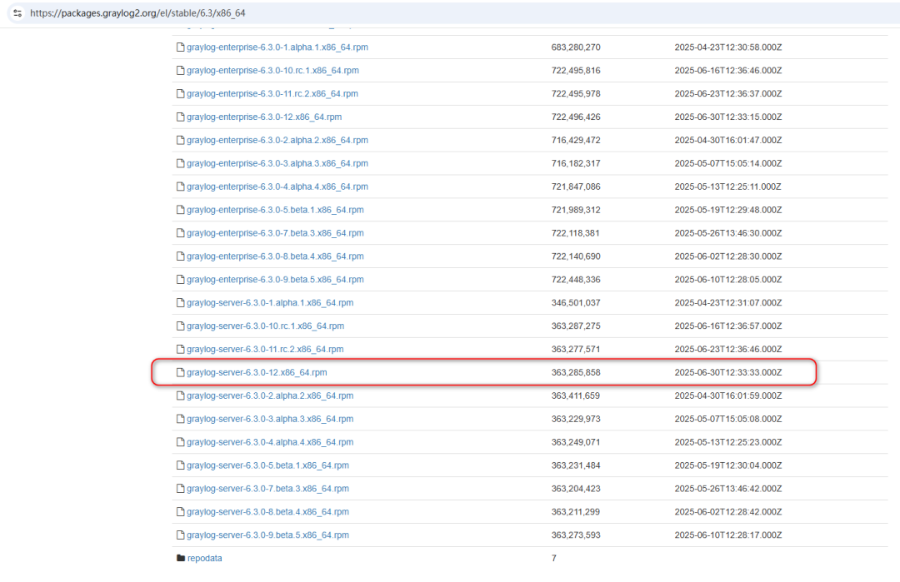Click file icon of graylog-server-6.3.0-4.alpha.4 row
The height and width of the screenshot is (582, 900).
click(x=180, y=442)
